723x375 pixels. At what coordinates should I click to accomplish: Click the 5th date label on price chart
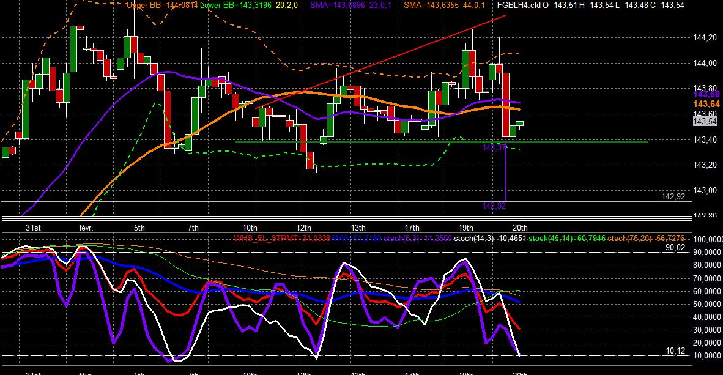point(139,228)
